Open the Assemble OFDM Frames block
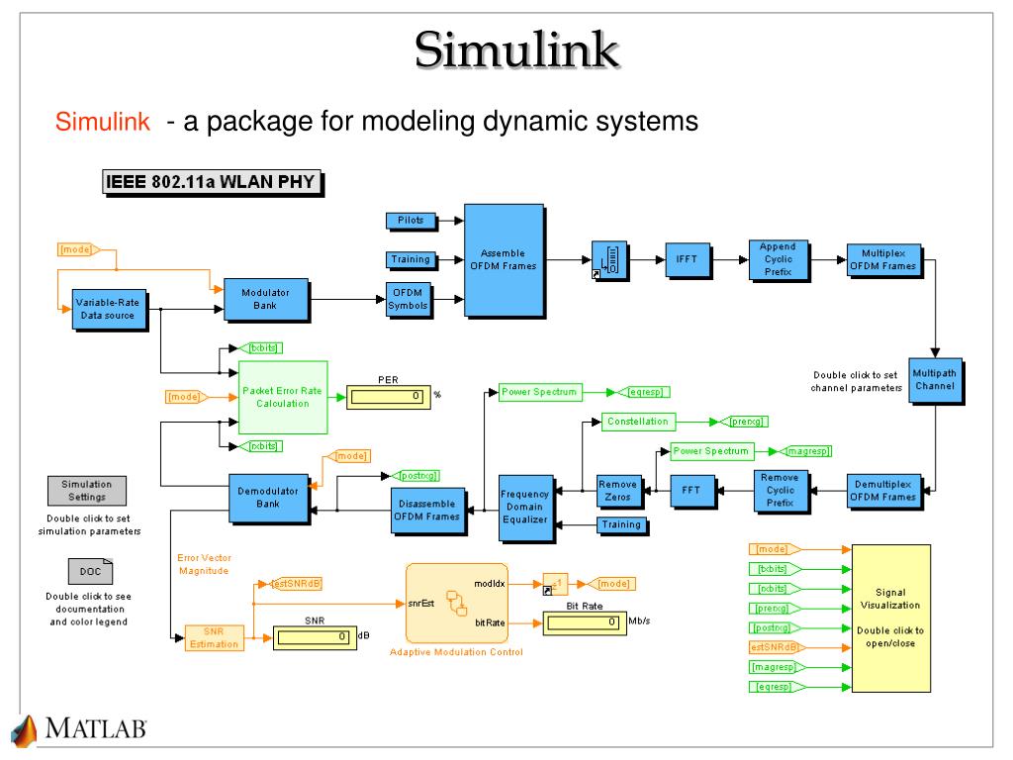 click(x=504, y=260)
